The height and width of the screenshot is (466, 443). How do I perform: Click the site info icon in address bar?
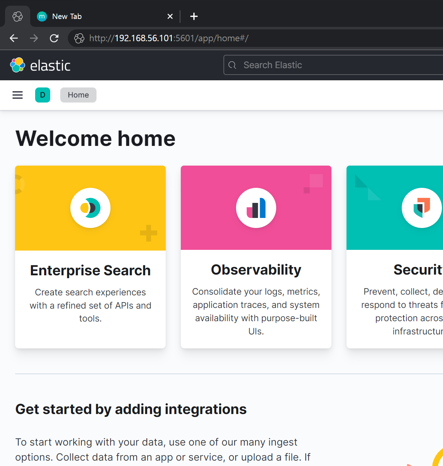click(x=79, y=38)
